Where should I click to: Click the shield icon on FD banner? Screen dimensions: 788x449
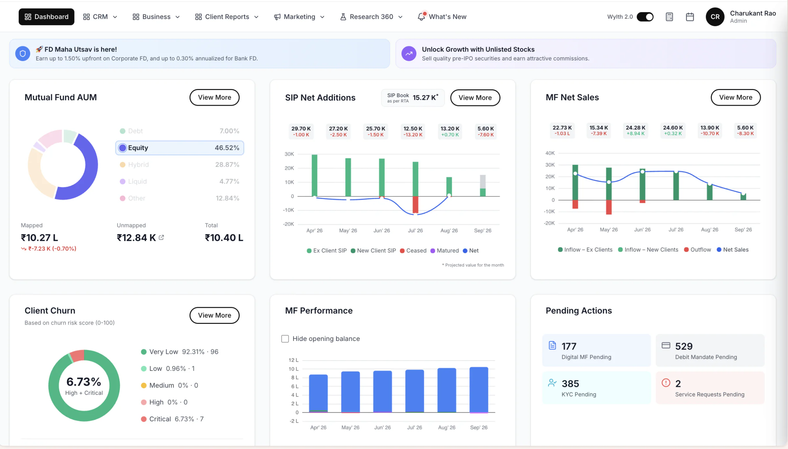23,54
